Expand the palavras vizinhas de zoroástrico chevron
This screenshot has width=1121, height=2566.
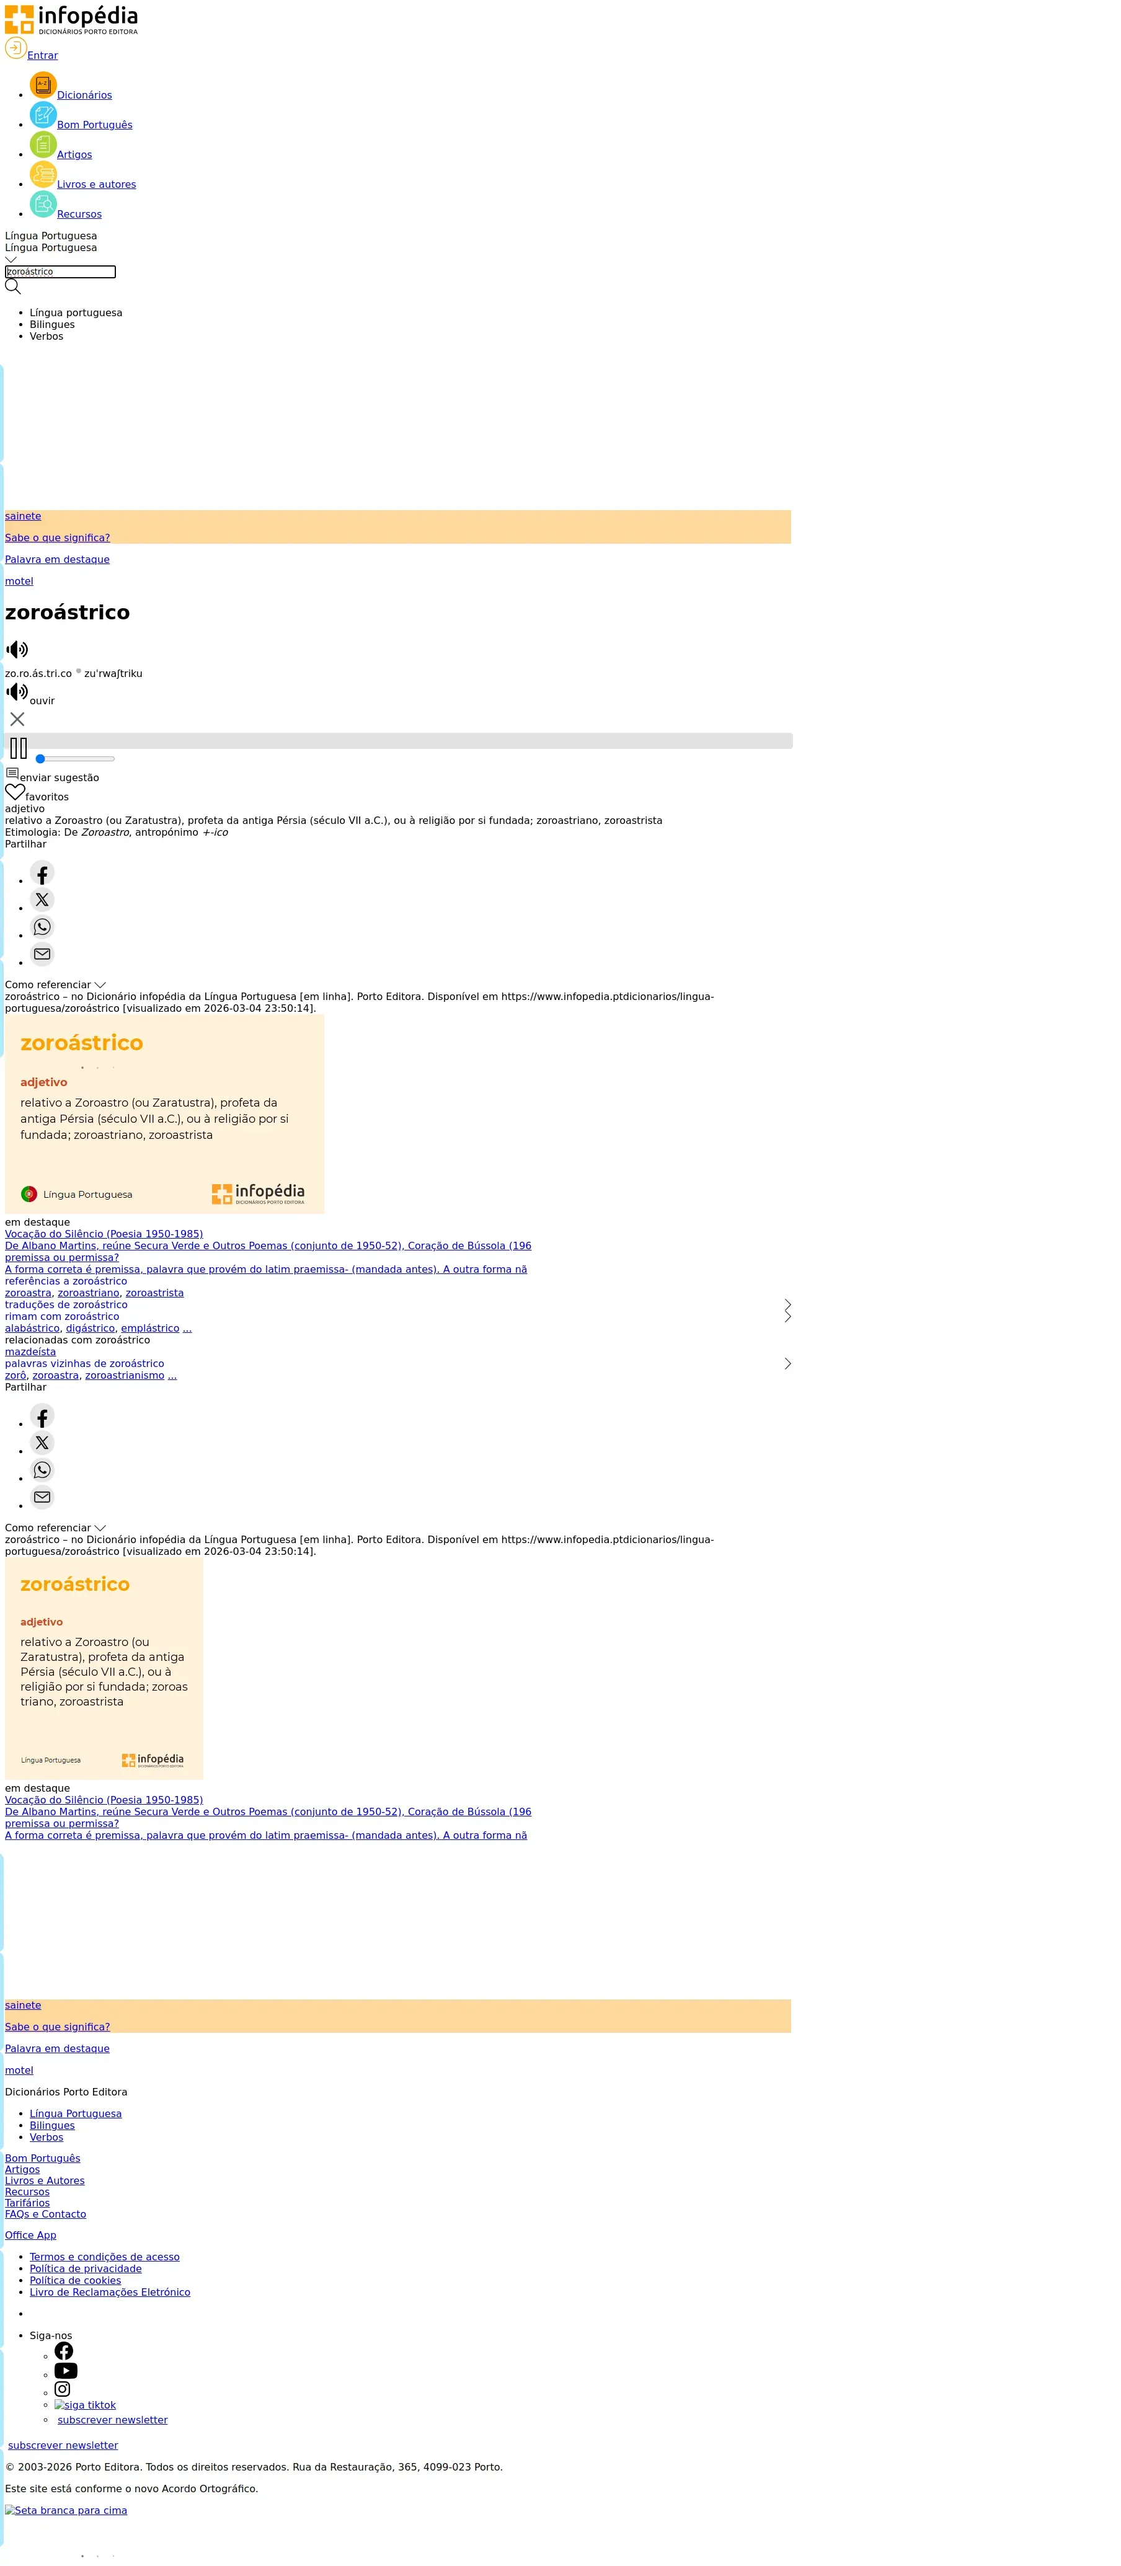[x=787, y=1364]
